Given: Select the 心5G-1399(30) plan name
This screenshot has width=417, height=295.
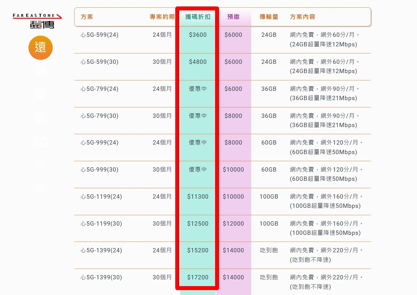Looking at the screenshot, I should (x=100, y=277).
